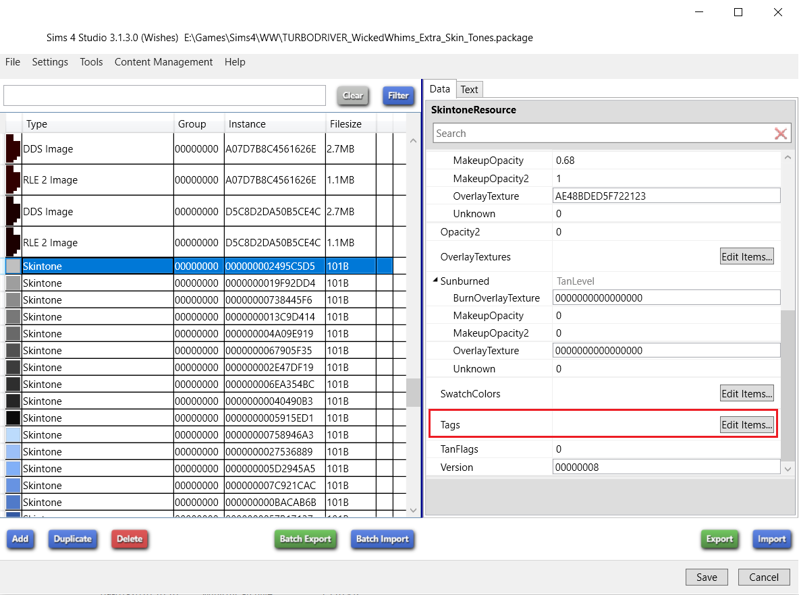Click the blue Filter button
Image resolution: width=799 pixels, height=595 pixels.
click(398, 96)
